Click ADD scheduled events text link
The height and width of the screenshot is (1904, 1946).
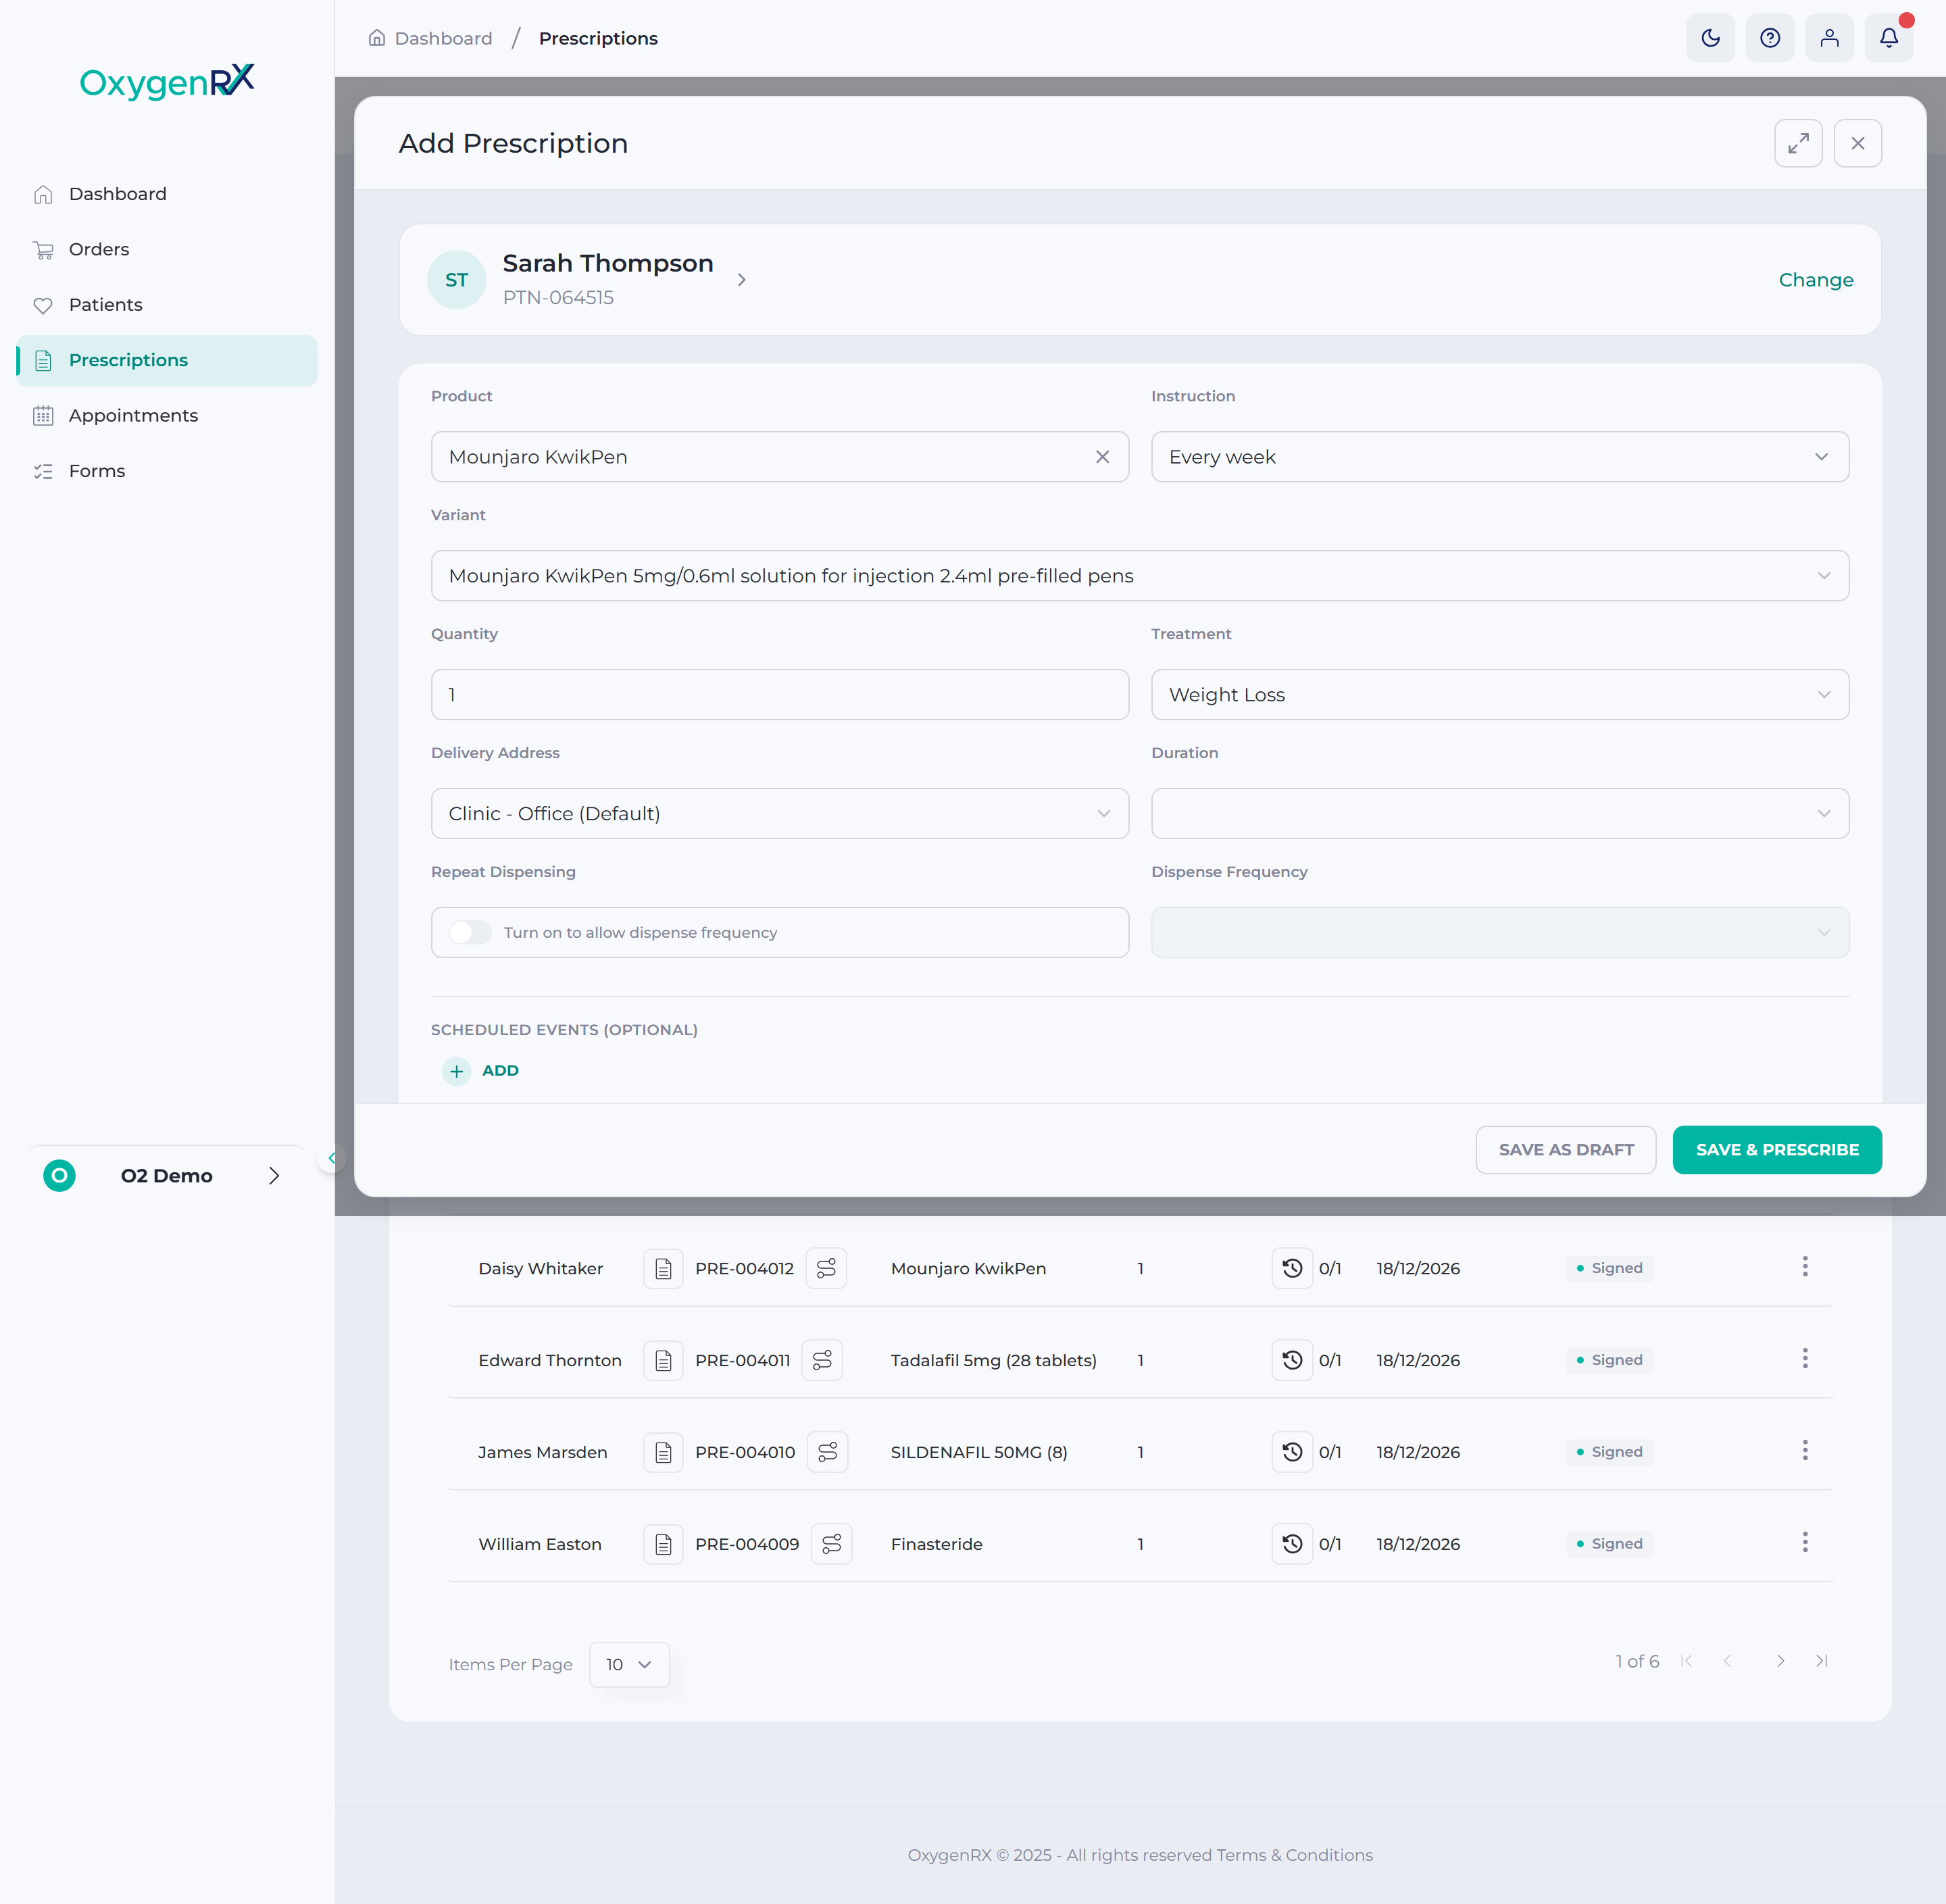pyautogui.click(x=500, y=1071)
